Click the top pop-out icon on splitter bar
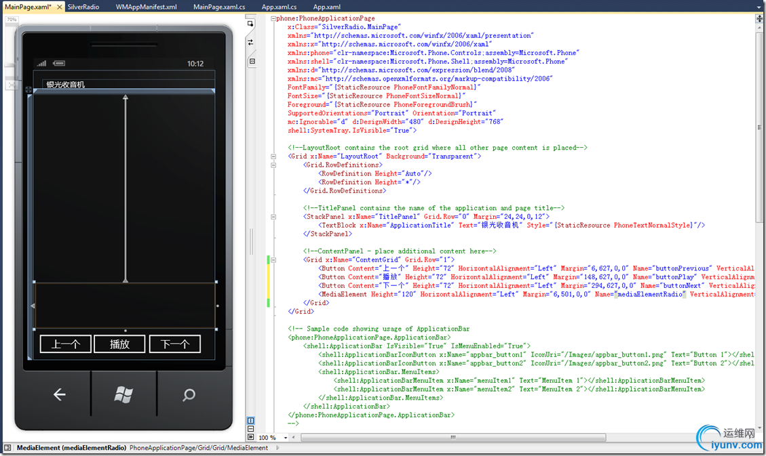Viewport: 766px width, 456px height. 250,24
